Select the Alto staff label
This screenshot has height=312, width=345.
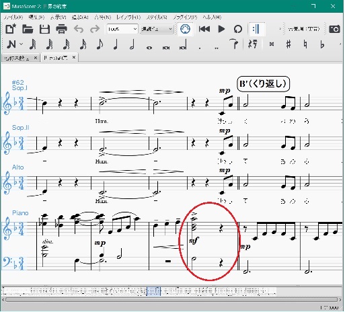pyautogui.click(x=17, y=167)
